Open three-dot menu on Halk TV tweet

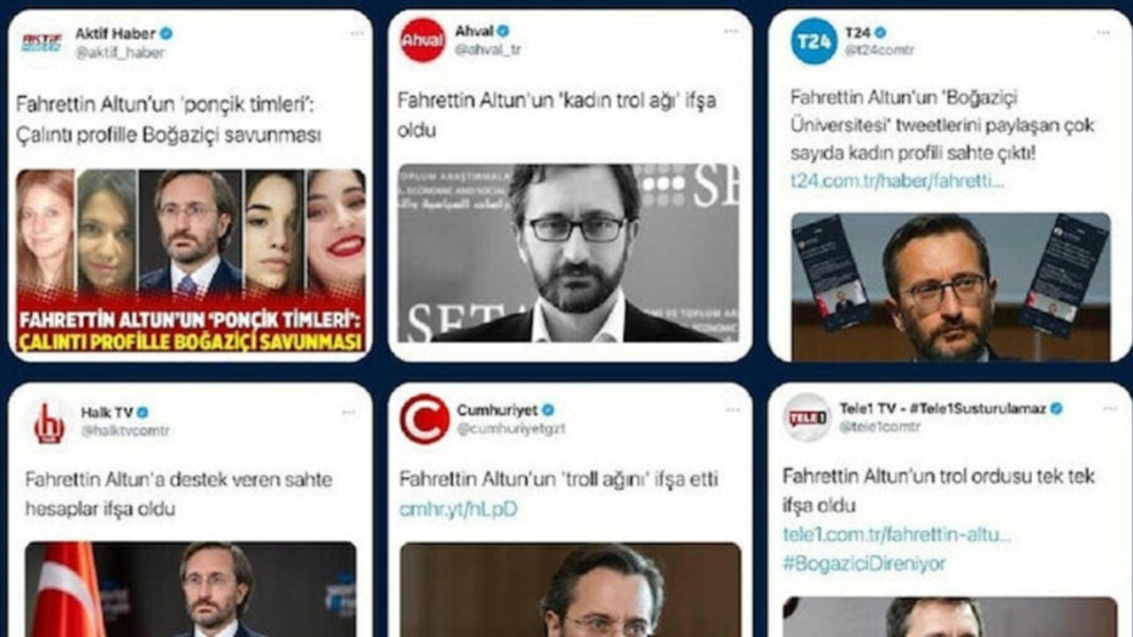(x=349, y=412)
